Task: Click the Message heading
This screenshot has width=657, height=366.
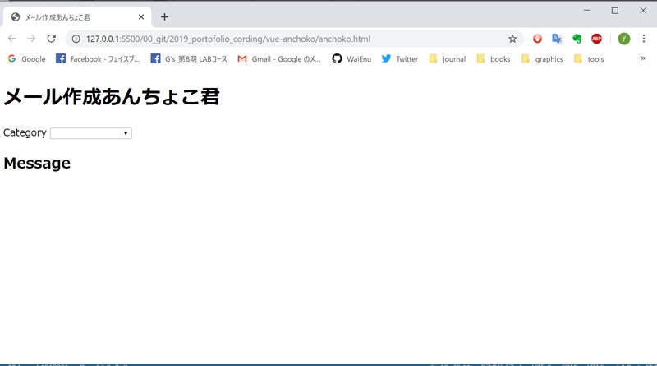Action: pos(37,164)
